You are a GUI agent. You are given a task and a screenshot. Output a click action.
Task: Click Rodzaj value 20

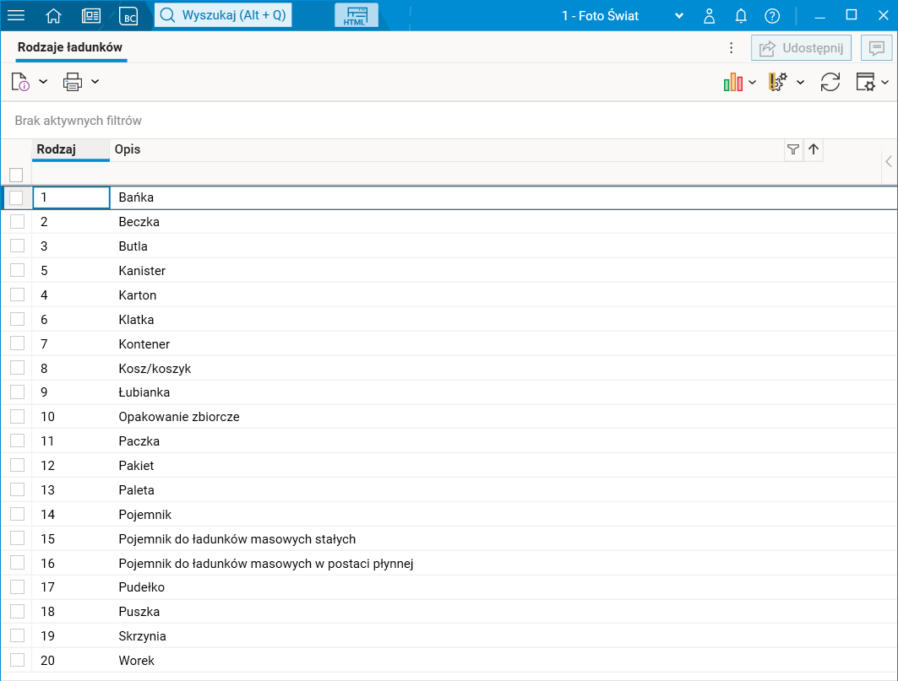point(47,661)
